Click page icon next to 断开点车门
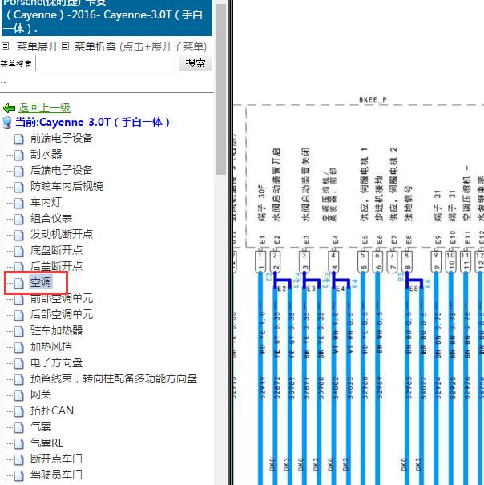Image resolution: width=484 pixels, height=485 pixels. coord(19,459)
